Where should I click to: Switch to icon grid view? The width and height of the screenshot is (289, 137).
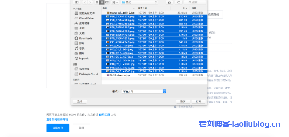coord(97,2)
